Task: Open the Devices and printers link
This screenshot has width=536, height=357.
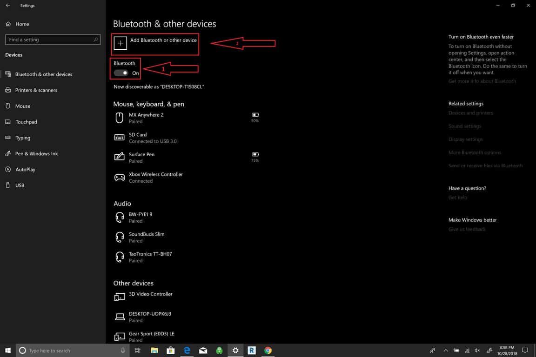Action: coord(470,113)
